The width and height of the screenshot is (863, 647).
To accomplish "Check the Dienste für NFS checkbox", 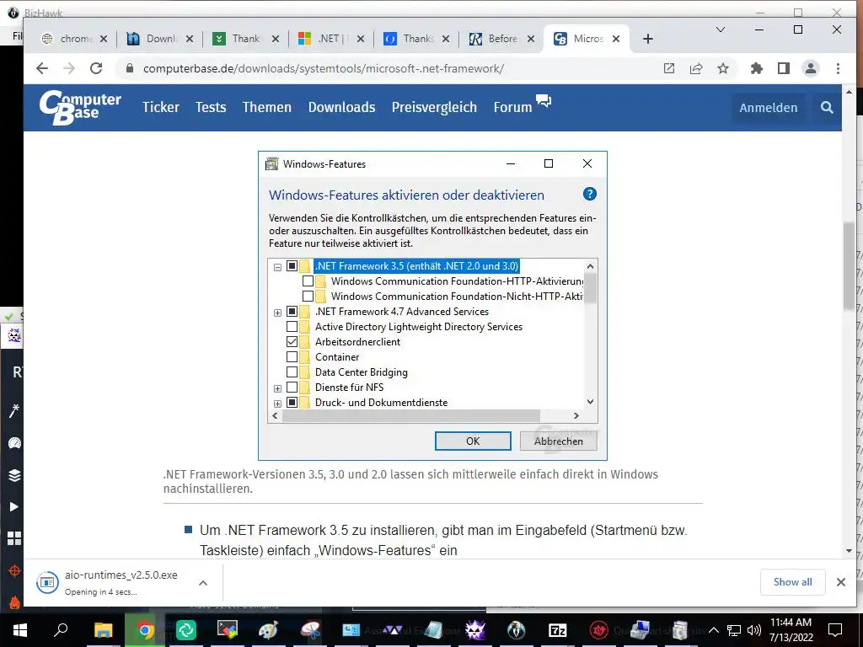I will (292, 388).
